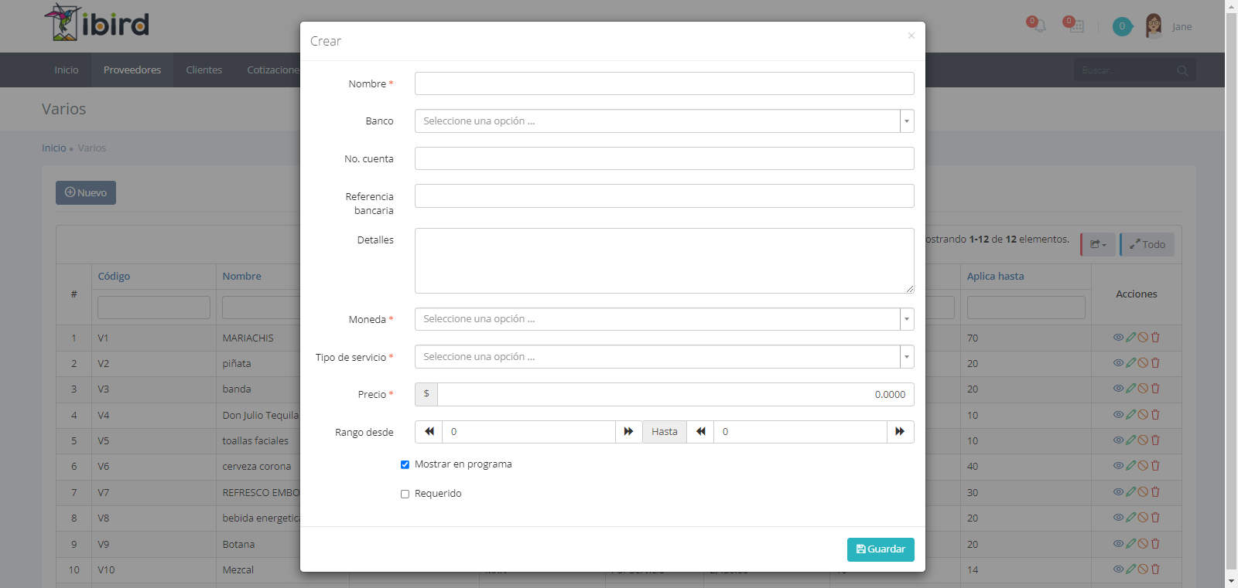Click the Código filter input

154,308
